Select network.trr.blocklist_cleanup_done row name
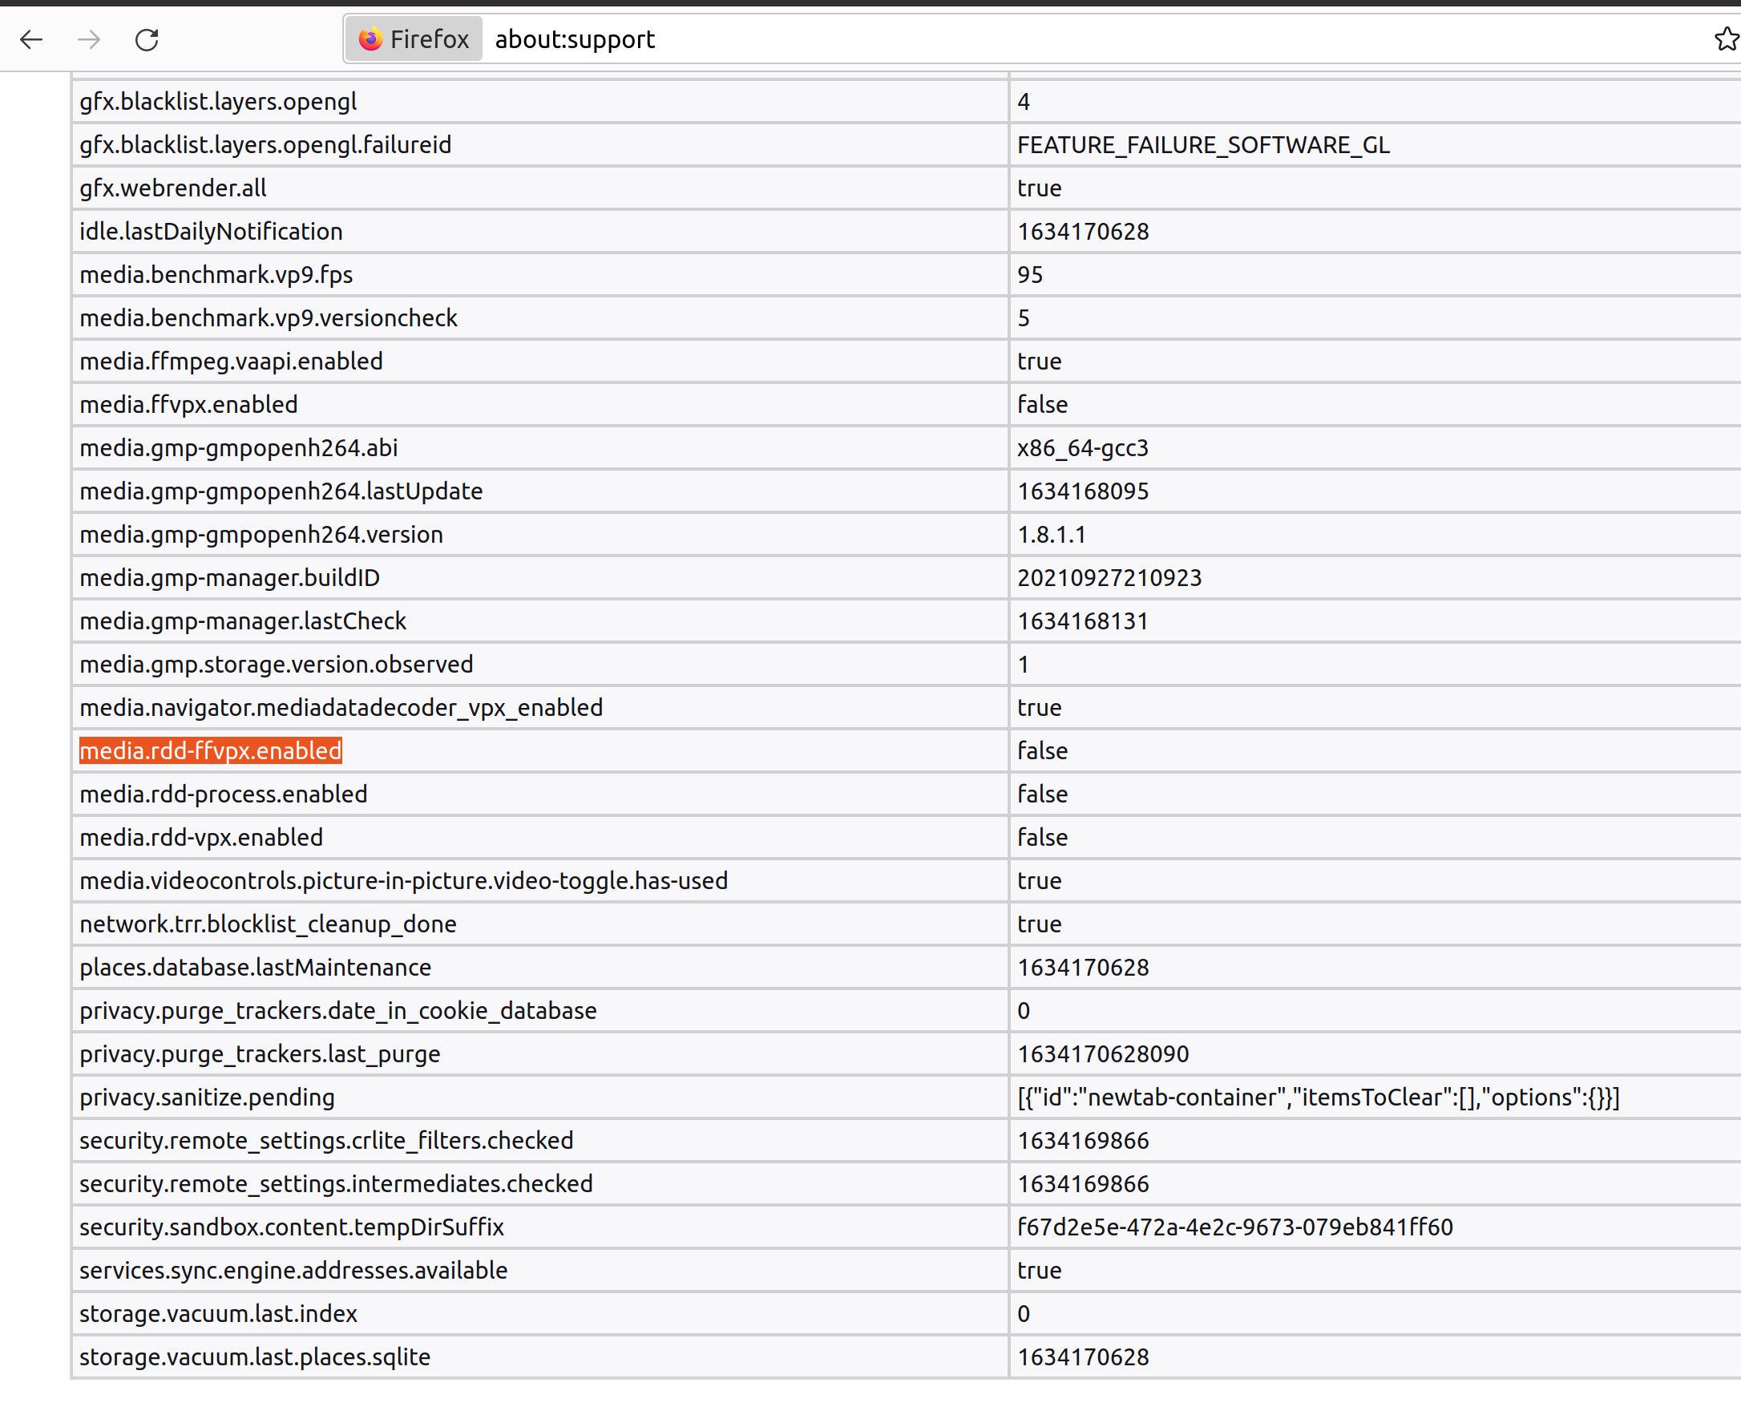Viewport: 1741px width, 1411px height. (x=268, y=924)
